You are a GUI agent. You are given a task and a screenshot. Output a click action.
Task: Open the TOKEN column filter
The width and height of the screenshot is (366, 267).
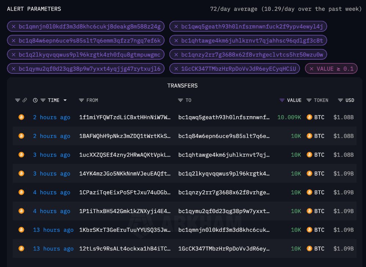309,100
